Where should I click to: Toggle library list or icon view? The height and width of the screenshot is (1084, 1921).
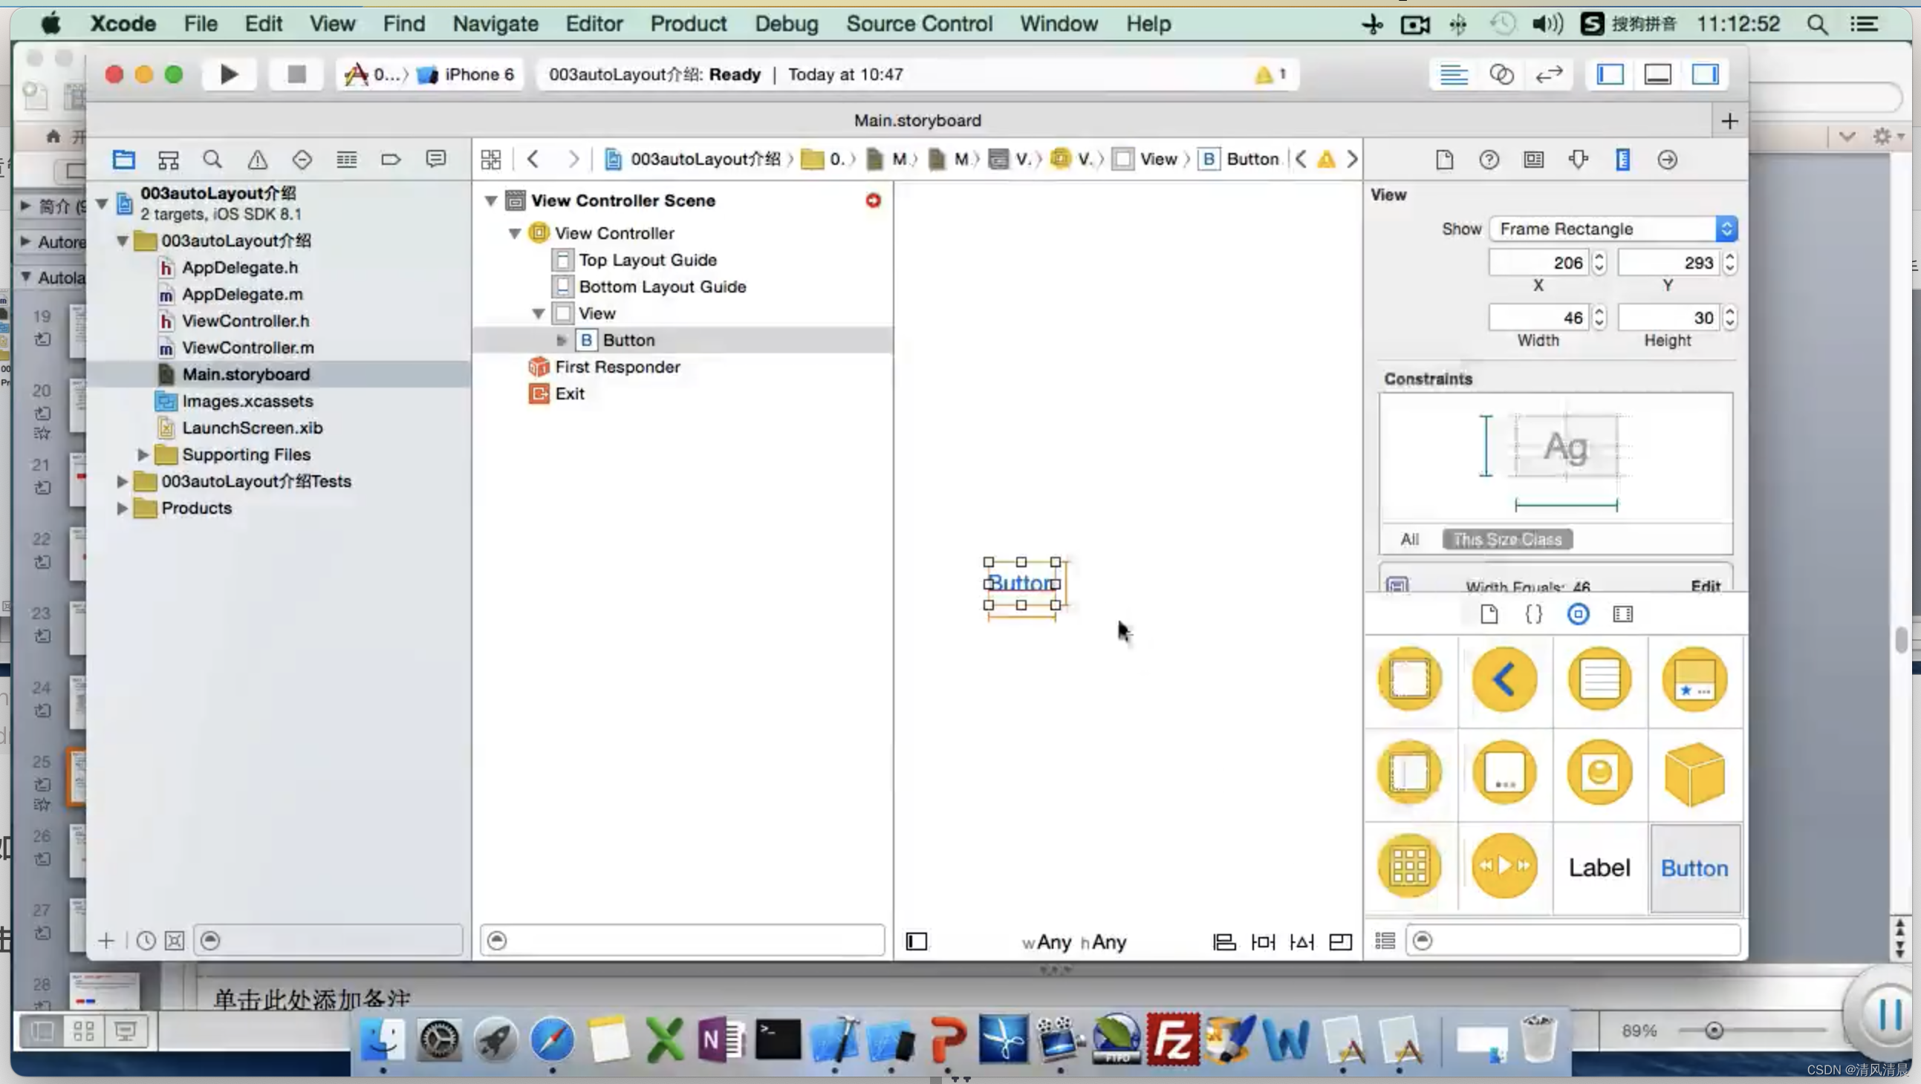(x=1385, y=941)
